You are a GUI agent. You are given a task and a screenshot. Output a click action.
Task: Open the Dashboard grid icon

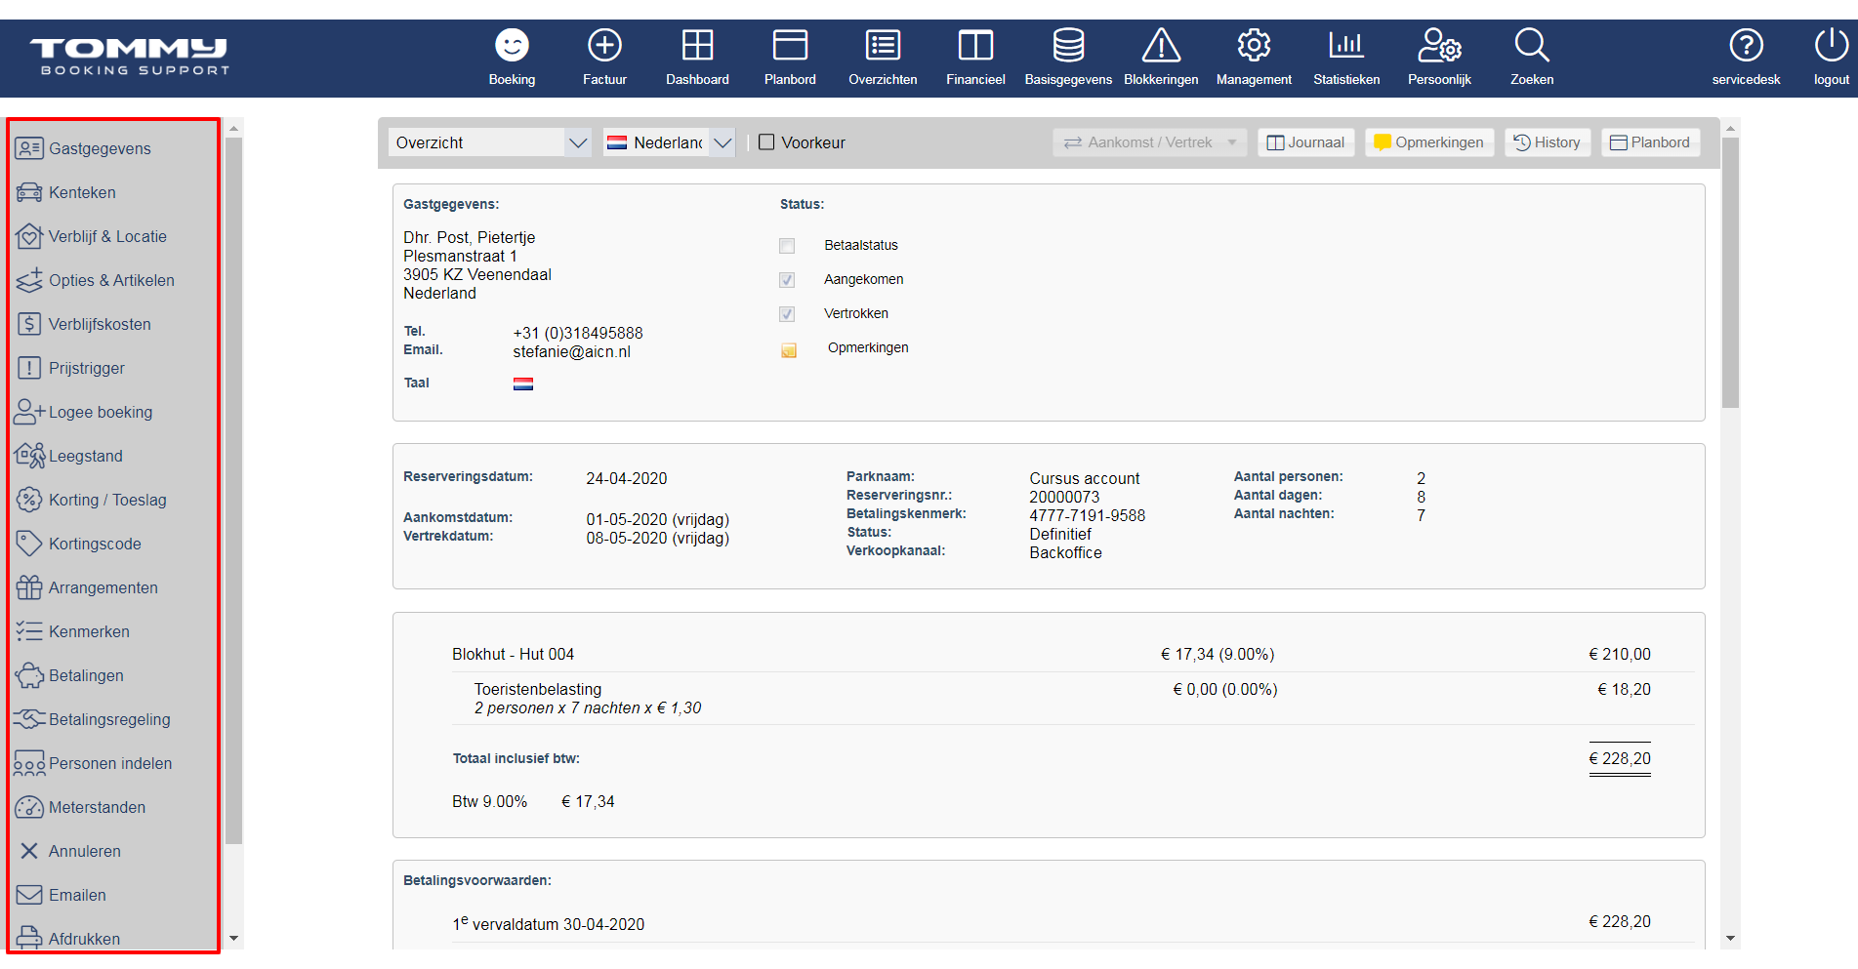click(697, 45)
